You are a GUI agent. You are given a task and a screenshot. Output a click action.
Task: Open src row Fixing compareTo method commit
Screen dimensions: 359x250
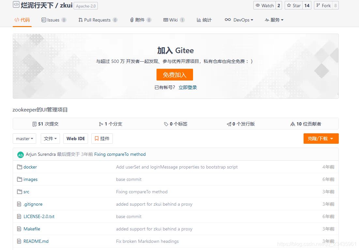pyautogui.click(x=142, y=192)
